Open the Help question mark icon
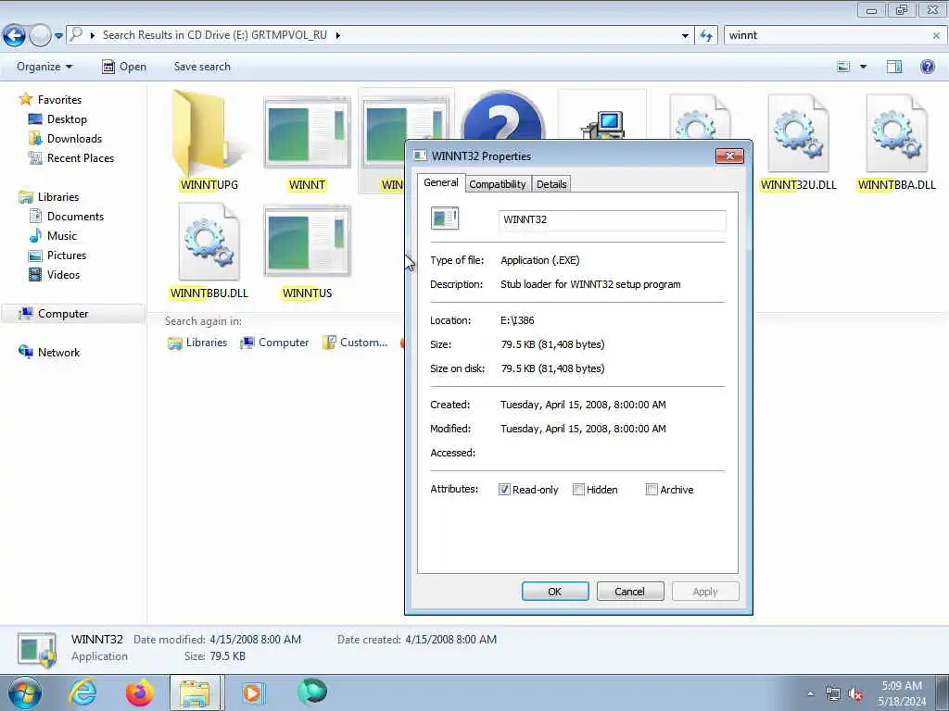This screenshot has width=949, height=711. click(927, 67)
